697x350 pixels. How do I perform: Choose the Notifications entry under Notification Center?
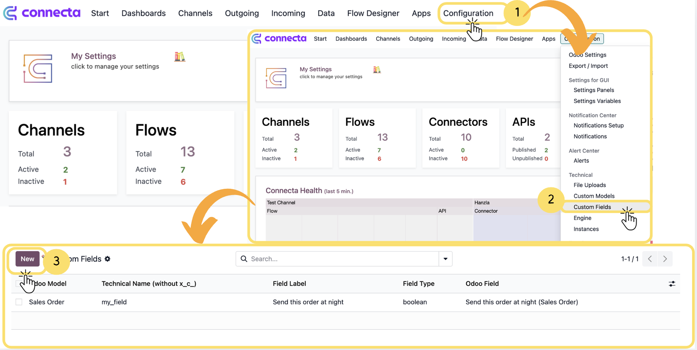[x=590, y=137]
